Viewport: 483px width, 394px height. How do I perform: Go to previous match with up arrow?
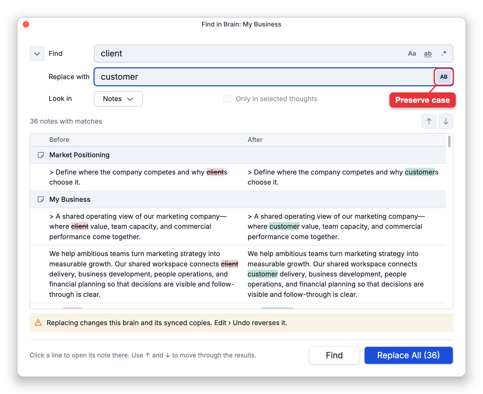[x=429, y=121]
